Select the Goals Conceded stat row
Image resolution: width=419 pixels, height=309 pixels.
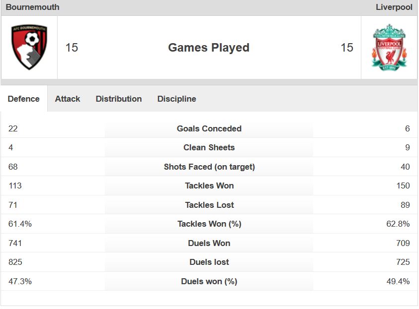pyautogui.click(x=209, y=128)
